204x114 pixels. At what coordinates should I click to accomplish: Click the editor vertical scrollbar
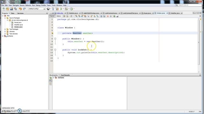(199, 42)
